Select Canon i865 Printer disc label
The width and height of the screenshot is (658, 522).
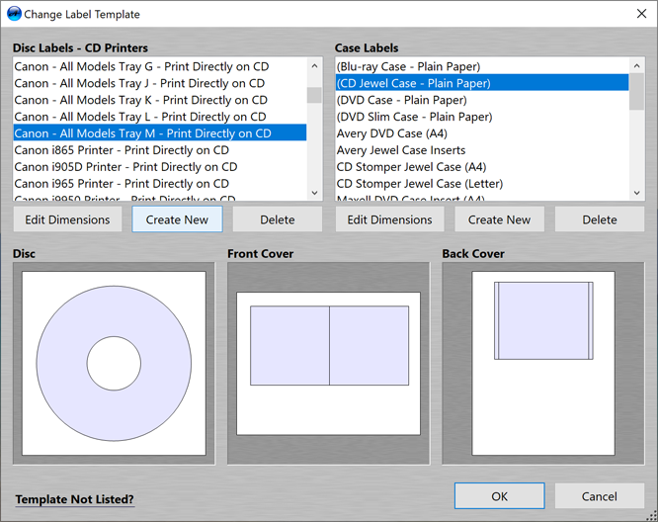(122, 150)
